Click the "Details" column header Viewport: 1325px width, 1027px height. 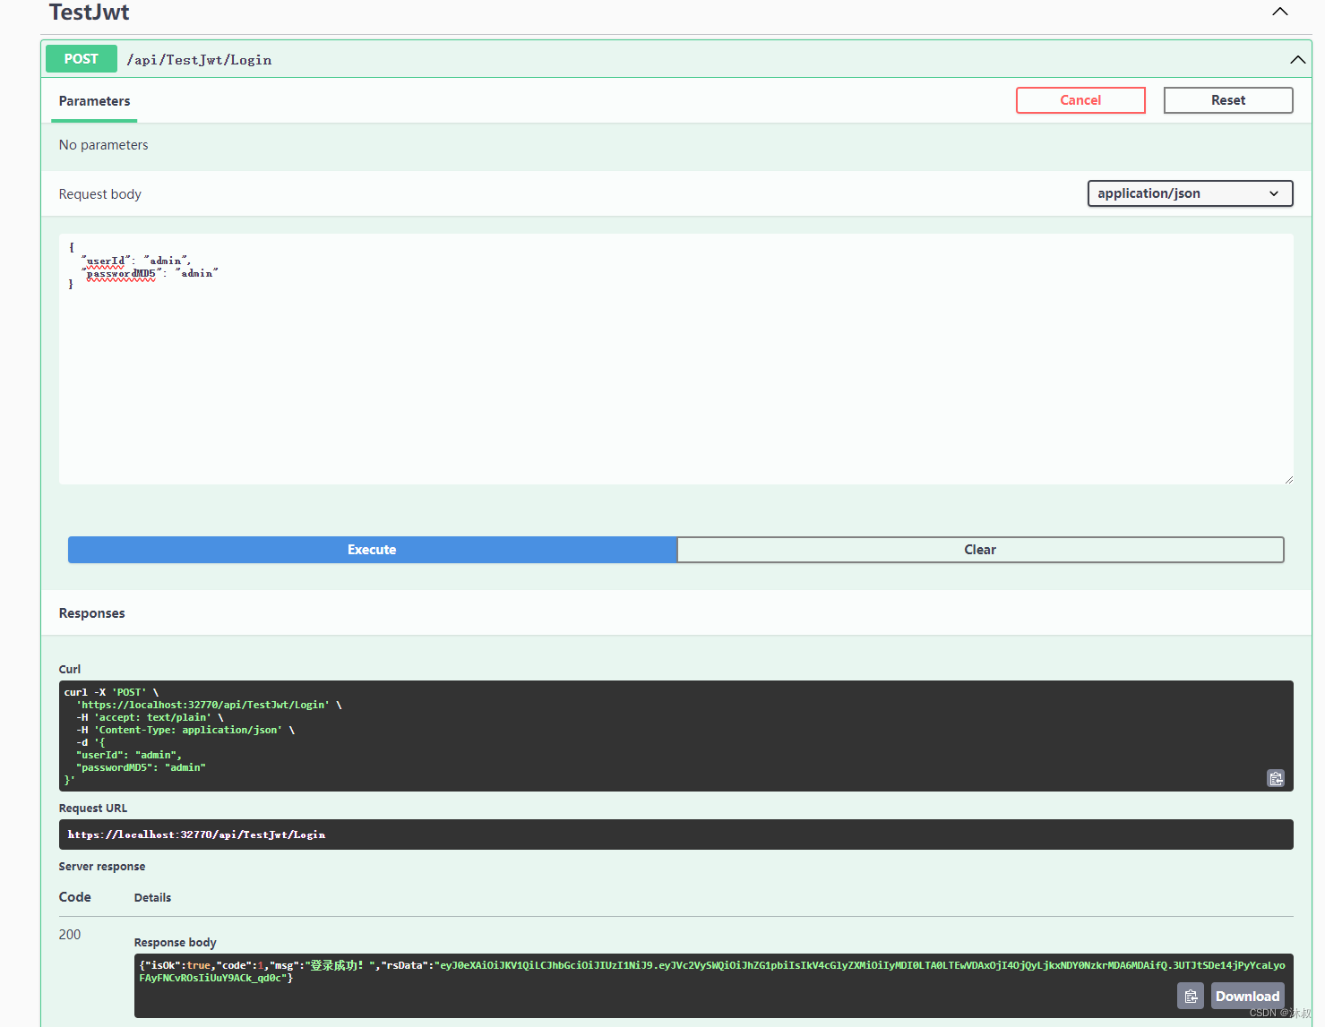tap(152, 898)
